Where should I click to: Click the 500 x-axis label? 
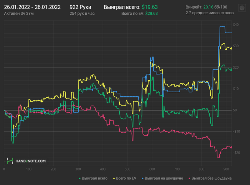click(127, 169)
